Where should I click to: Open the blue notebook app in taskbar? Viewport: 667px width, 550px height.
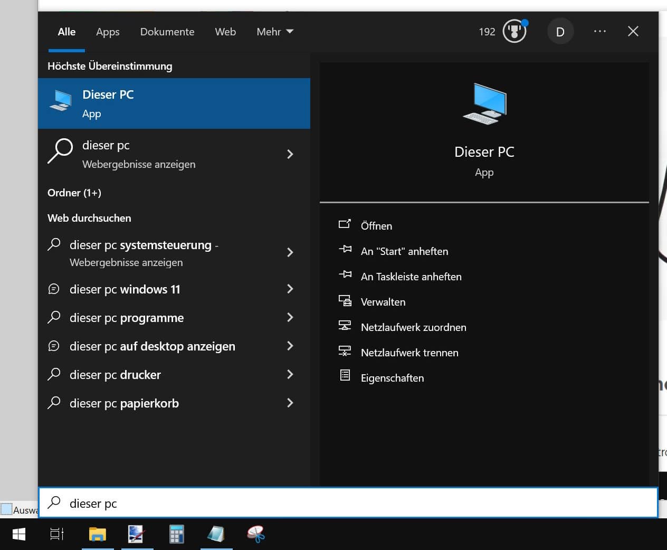point(216,534)
